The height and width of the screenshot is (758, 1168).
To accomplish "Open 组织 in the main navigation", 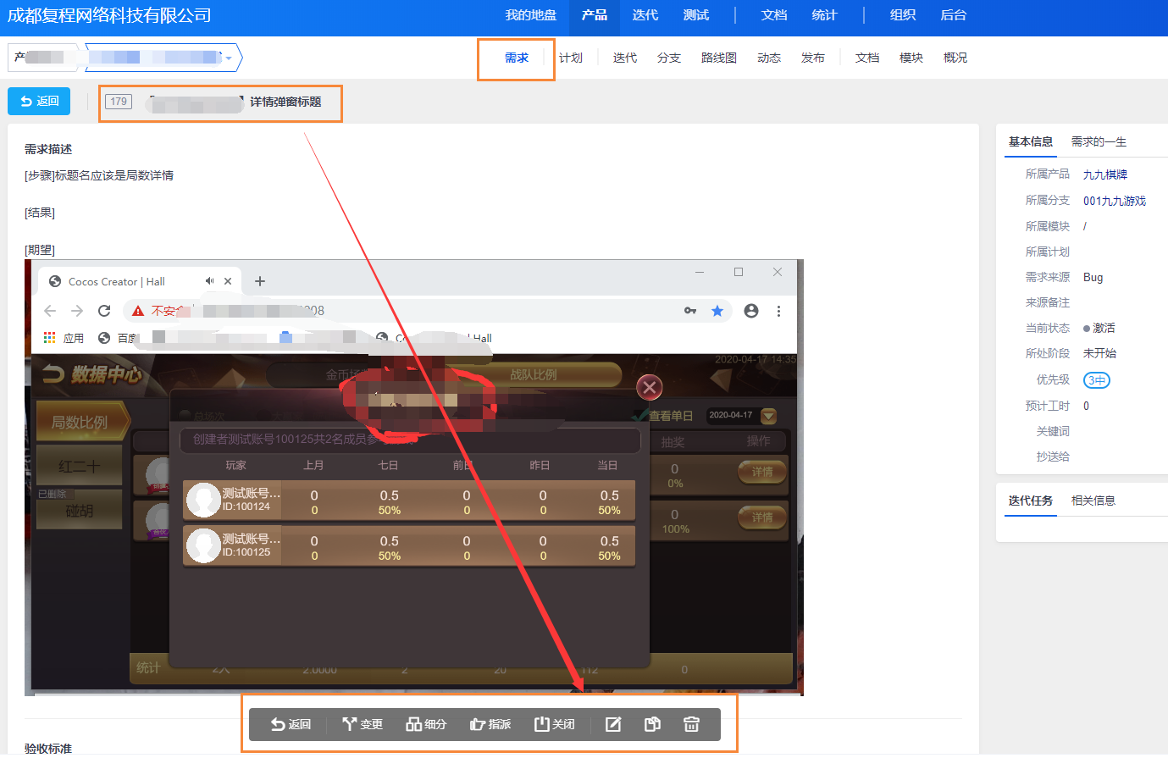I will click(903, 15).
